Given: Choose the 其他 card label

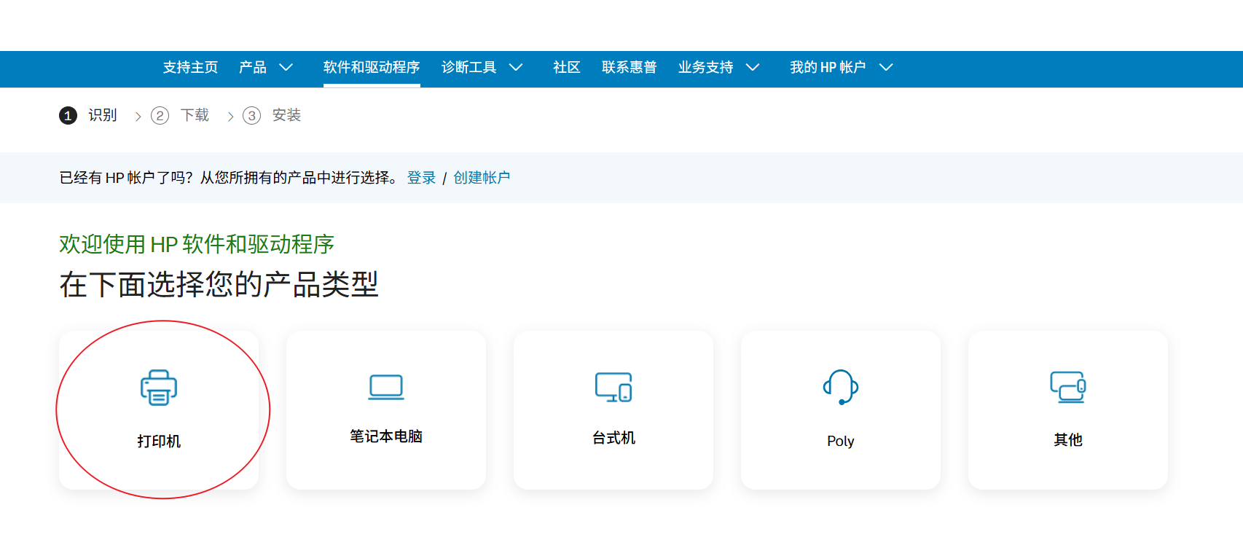Looking at the screenshot, I should [x=1068, y=440].
